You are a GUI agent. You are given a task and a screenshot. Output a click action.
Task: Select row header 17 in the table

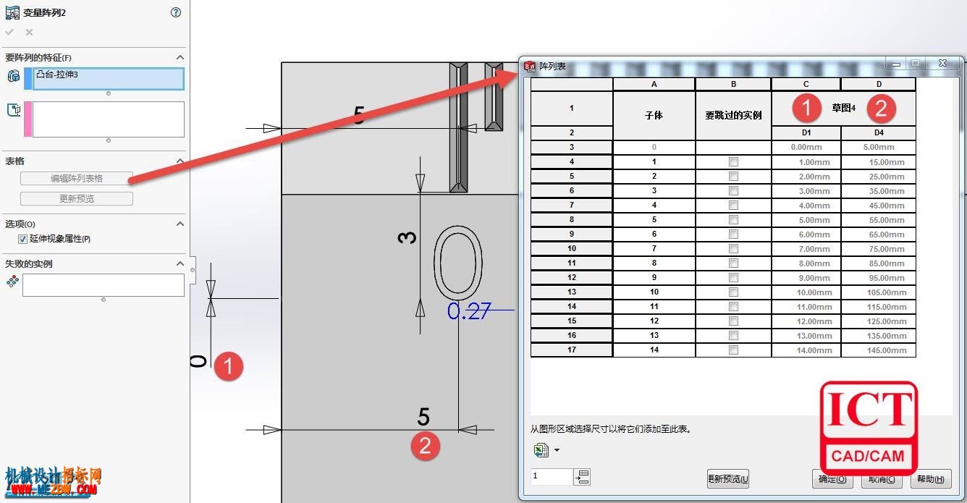pos(572,350)
